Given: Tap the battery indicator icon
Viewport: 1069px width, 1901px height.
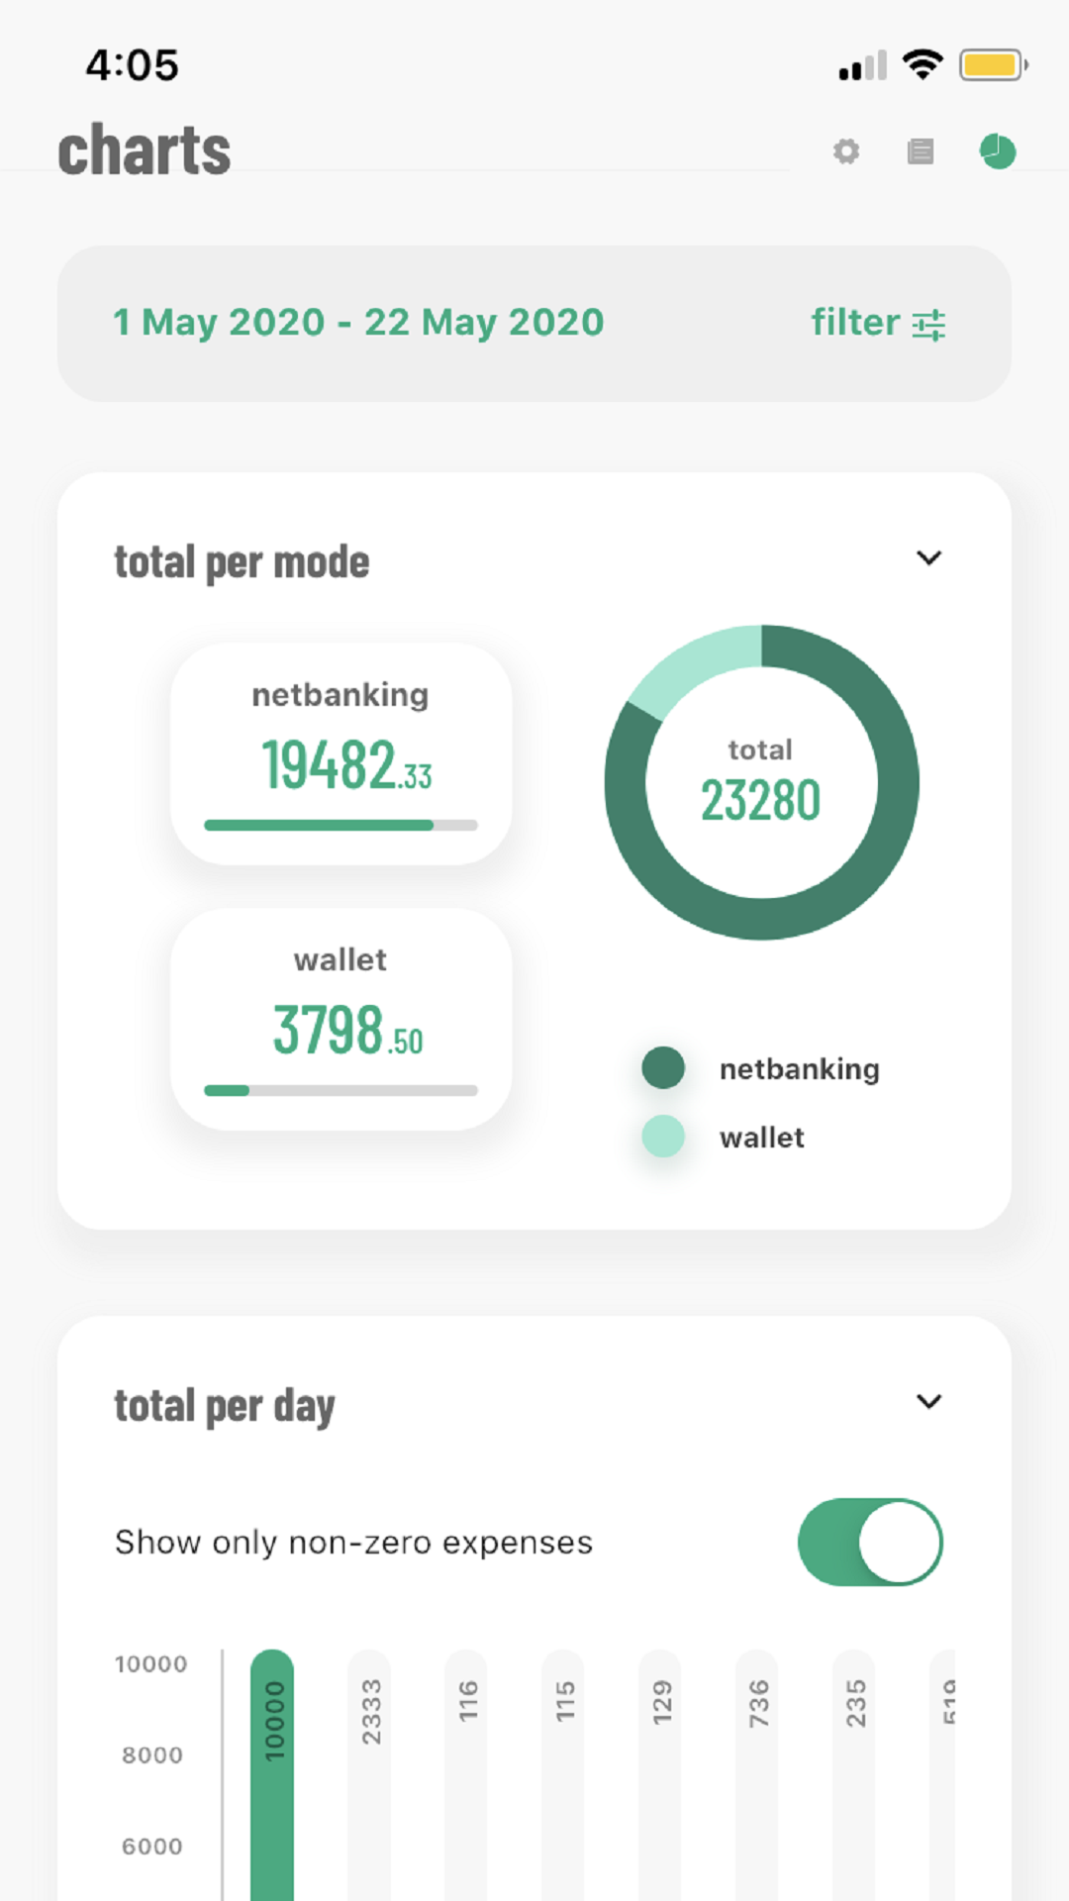Looking at the screenshot, I should (x=993, y=65).
